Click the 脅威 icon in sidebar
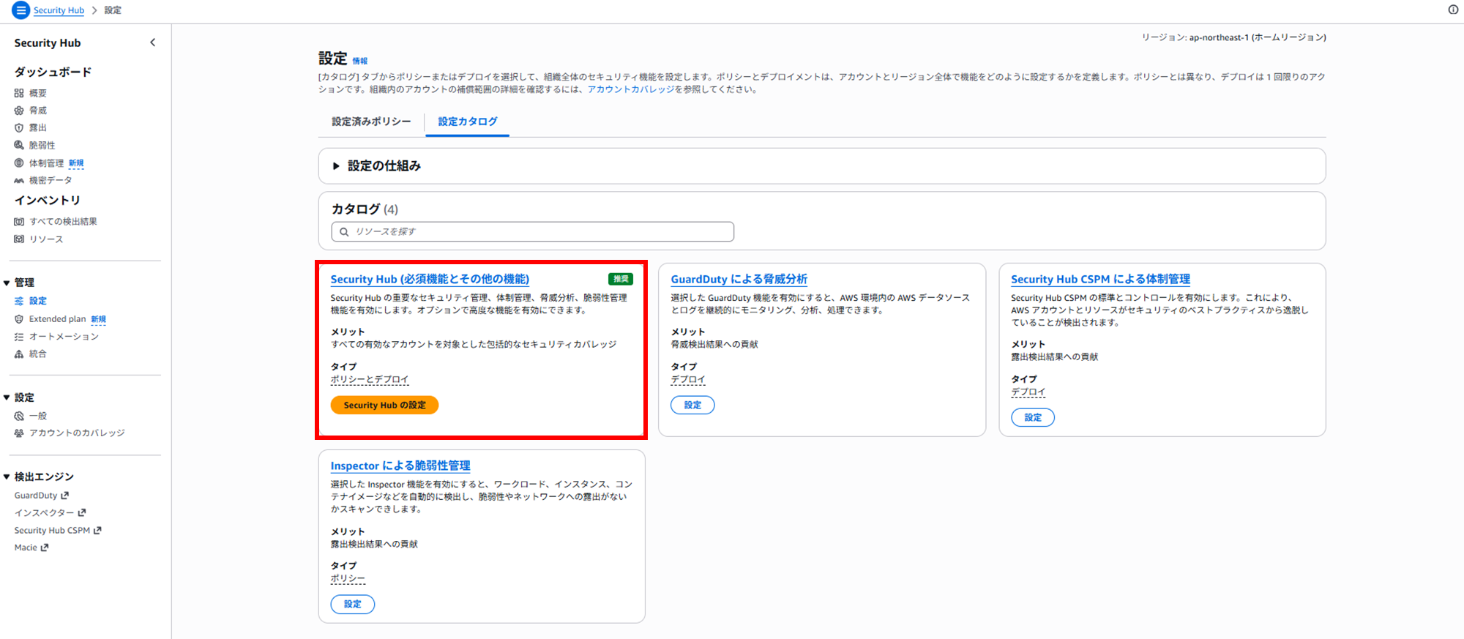1464x639 pixels. pos(19,111)
